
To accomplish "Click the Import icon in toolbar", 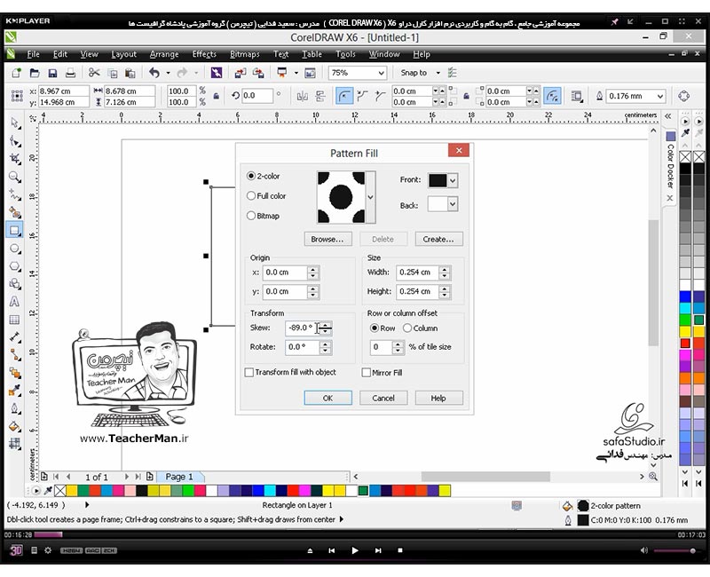I will click(x=240, y=73).
